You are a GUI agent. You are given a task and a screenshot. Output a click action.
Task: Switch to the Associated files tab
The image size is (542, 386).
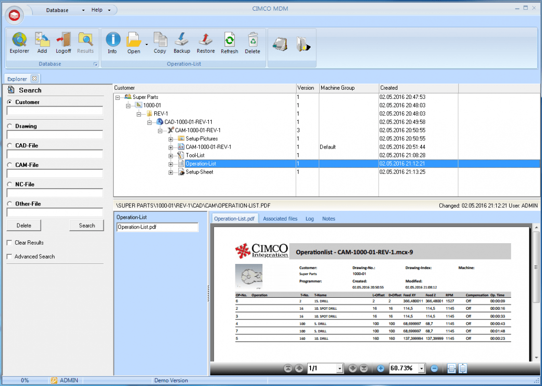(280, 219)
